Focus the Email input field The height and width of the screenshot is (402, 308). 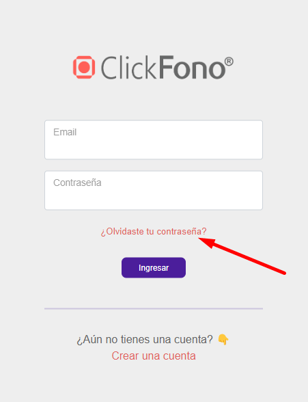tap(154, 139)
